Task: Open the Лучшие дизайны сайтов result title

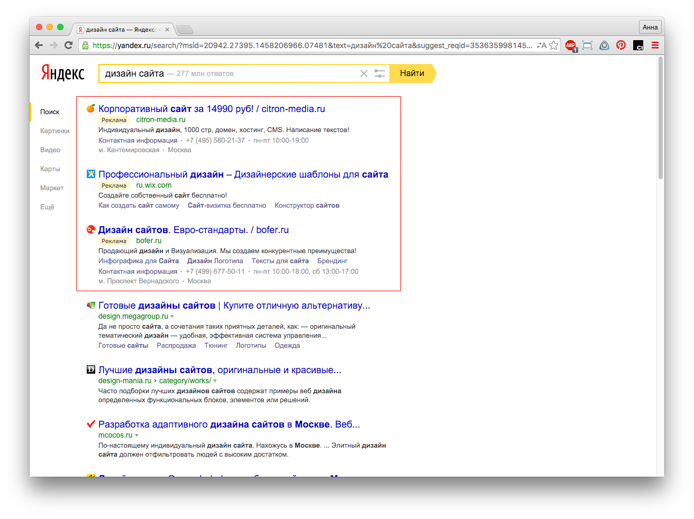Action: (x=220, y=370)
